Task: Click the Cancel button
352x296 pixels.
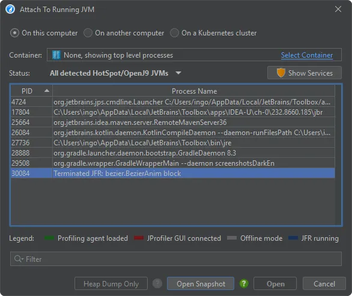Action: pos(324,283)
